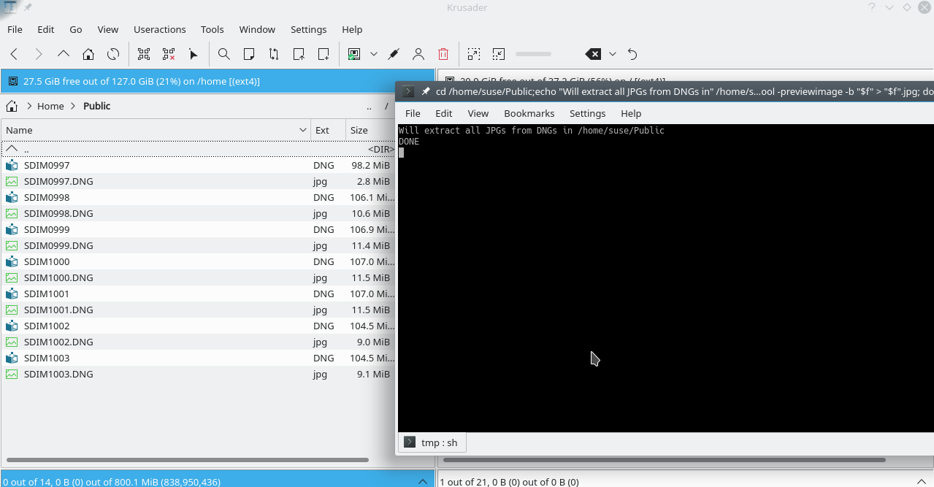Click the black clear backspace icon in toolbar

click(x=593, y=54)
